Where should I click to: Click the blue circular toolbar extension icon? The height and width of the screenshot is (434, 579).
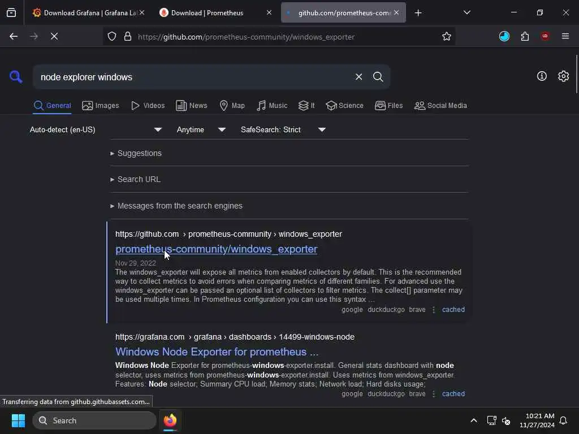point(504,36)
